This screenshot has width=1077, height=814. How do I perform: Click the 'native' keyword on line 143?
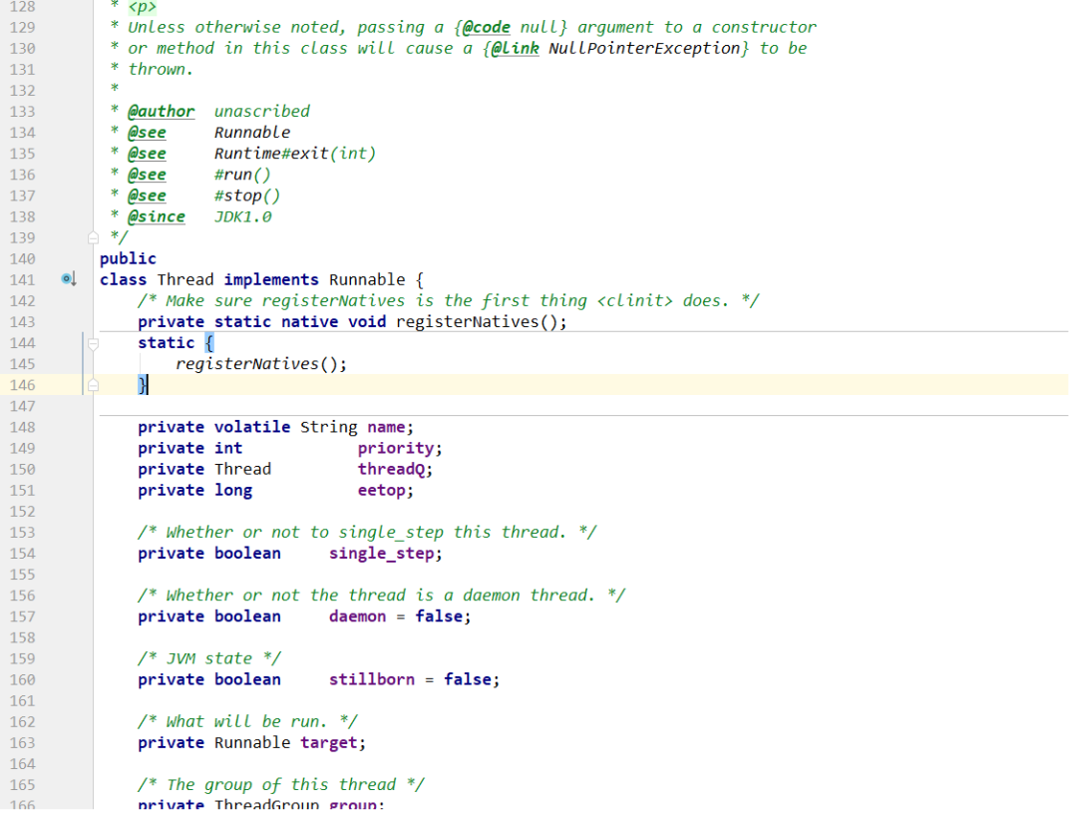(x=310, y=322)
